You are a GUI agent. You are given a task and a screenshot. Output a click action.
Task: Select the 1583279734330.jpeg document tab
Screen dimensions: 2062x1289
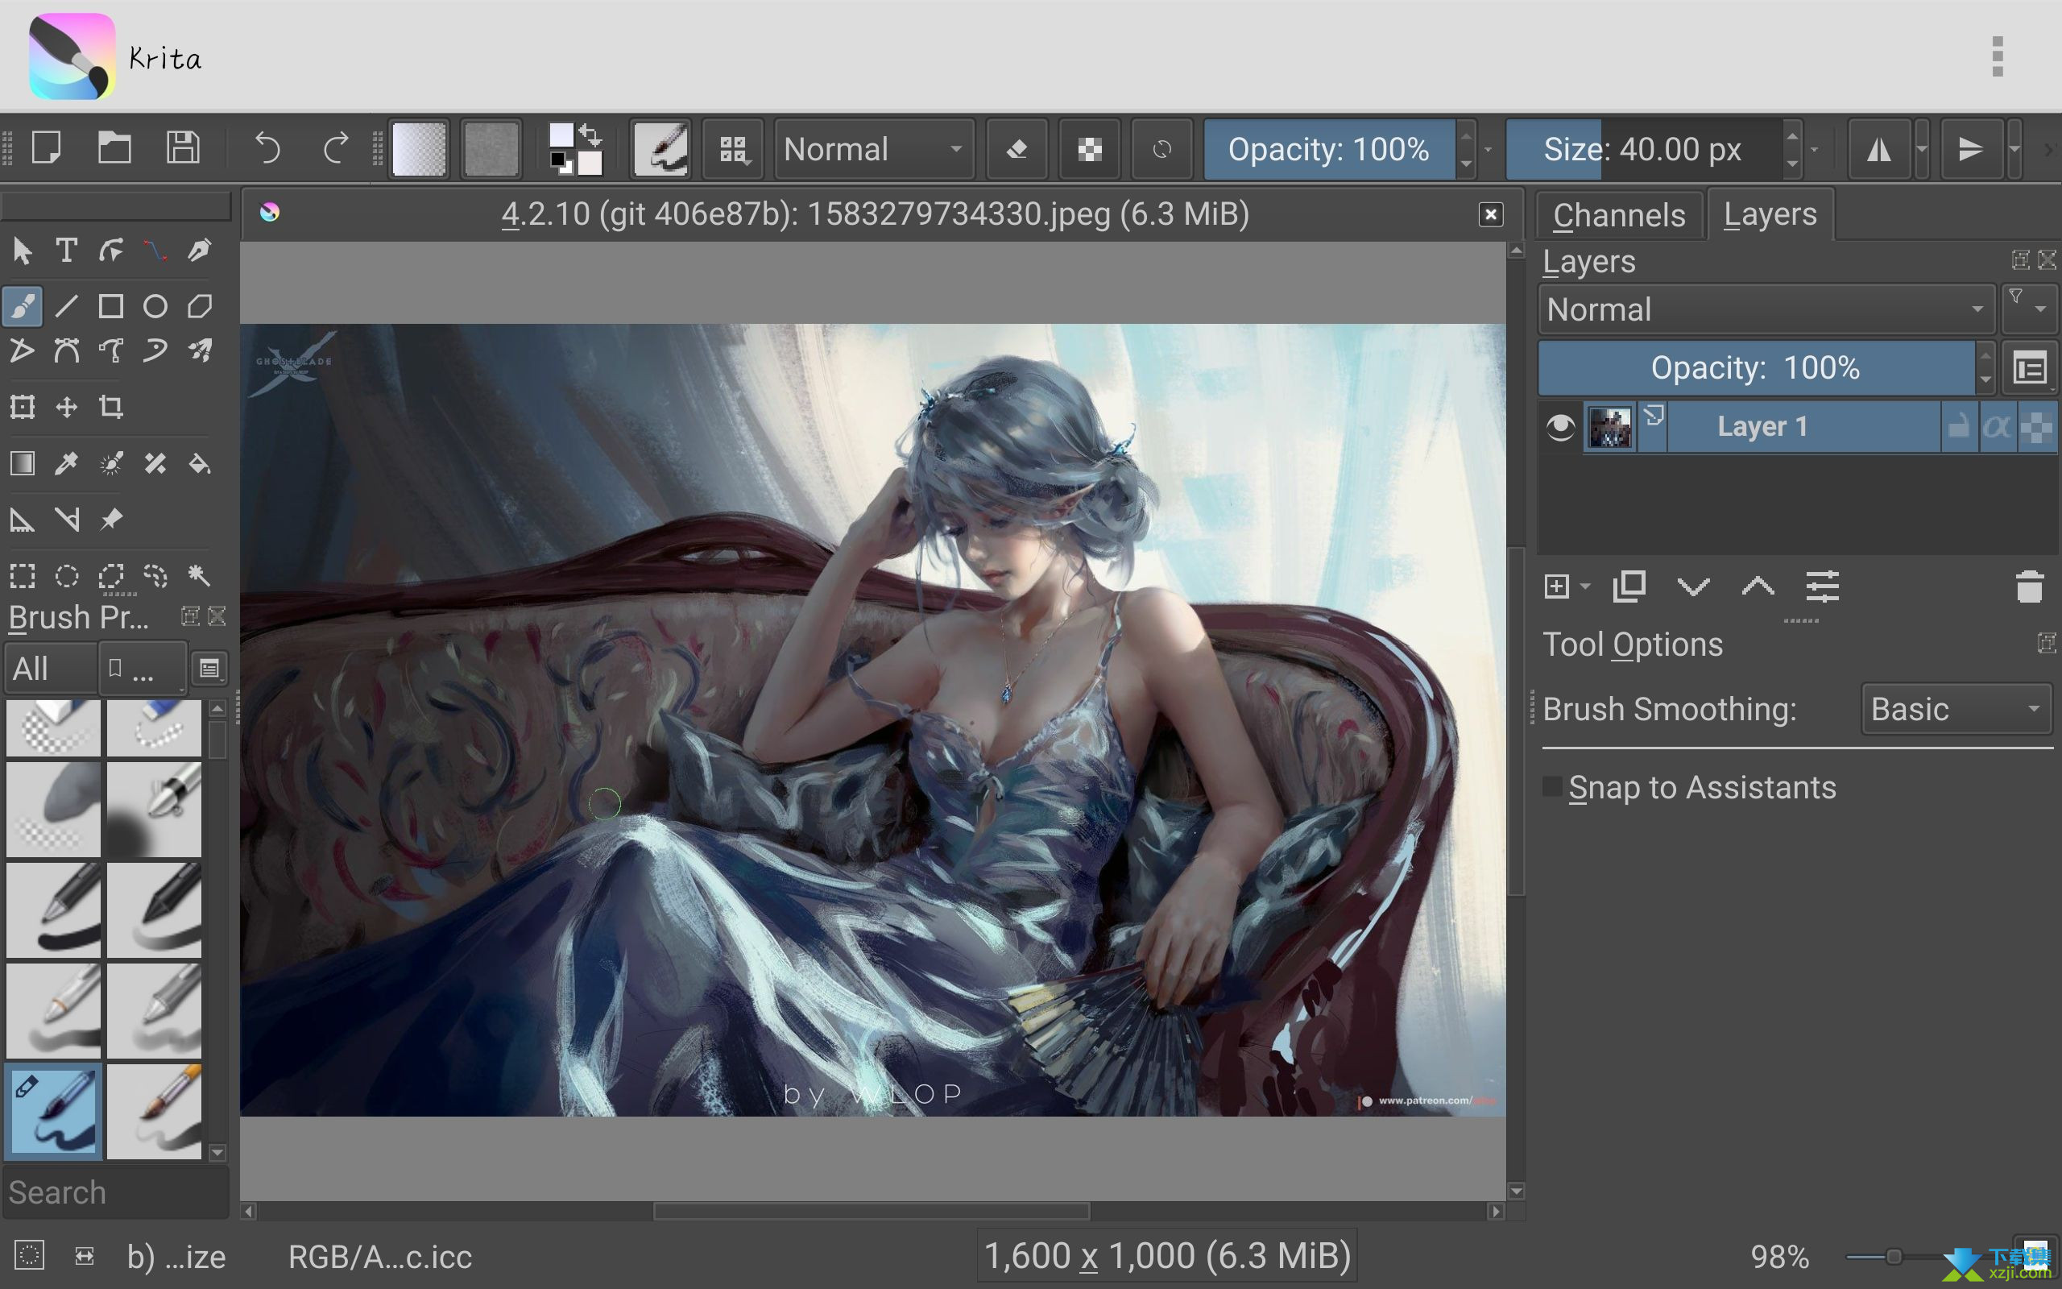[x=874, y=213]
